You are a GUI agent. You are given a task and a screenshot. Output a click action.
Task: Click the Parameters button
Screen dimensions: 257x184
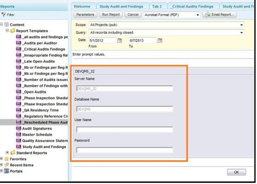(x=85, y=15)
